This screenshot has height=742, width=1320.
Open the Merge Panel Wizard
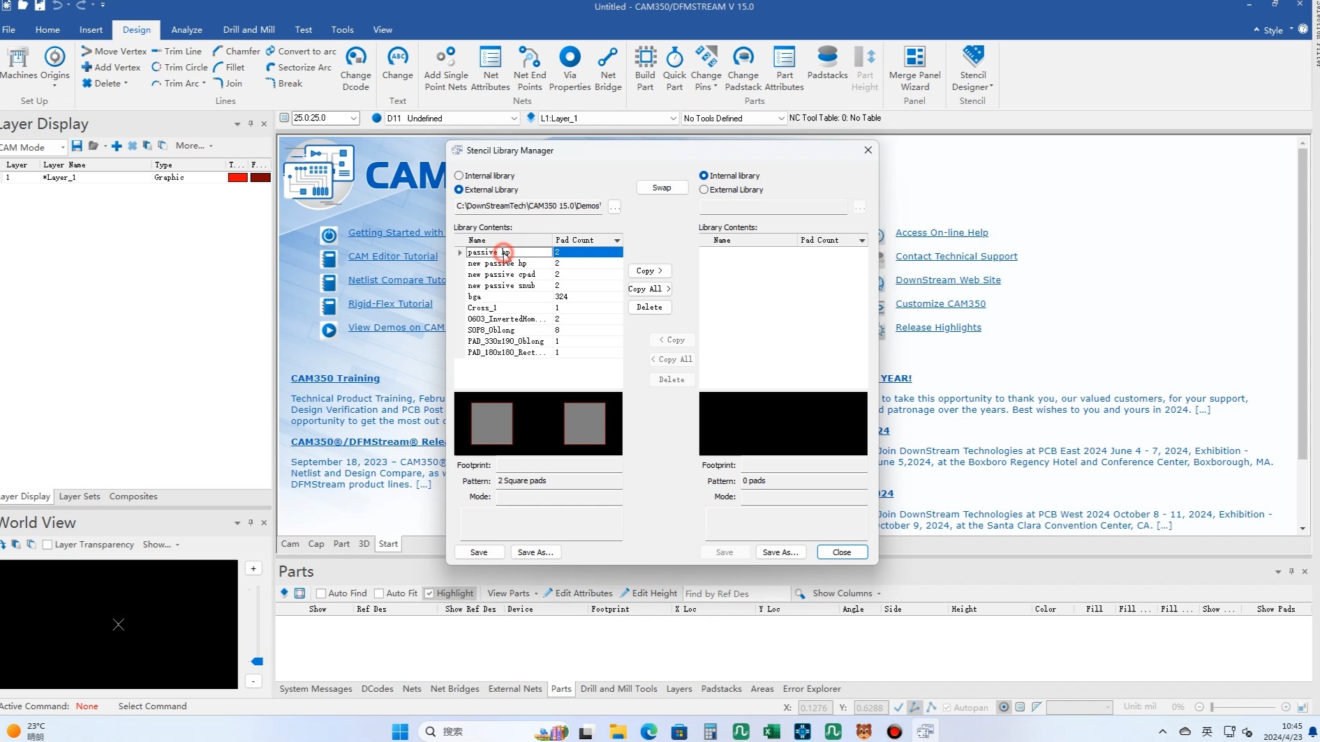click(914, 67)
